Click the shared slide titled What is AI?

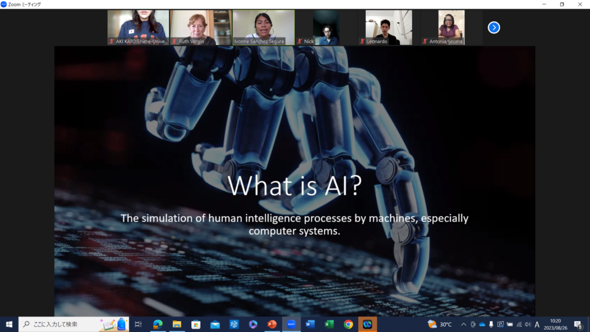tap(294, 181)
